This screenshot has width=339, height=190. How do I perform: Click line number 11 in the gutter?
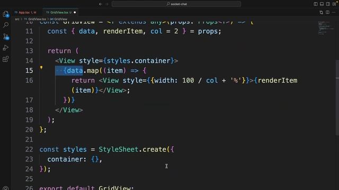pos(29,31)
